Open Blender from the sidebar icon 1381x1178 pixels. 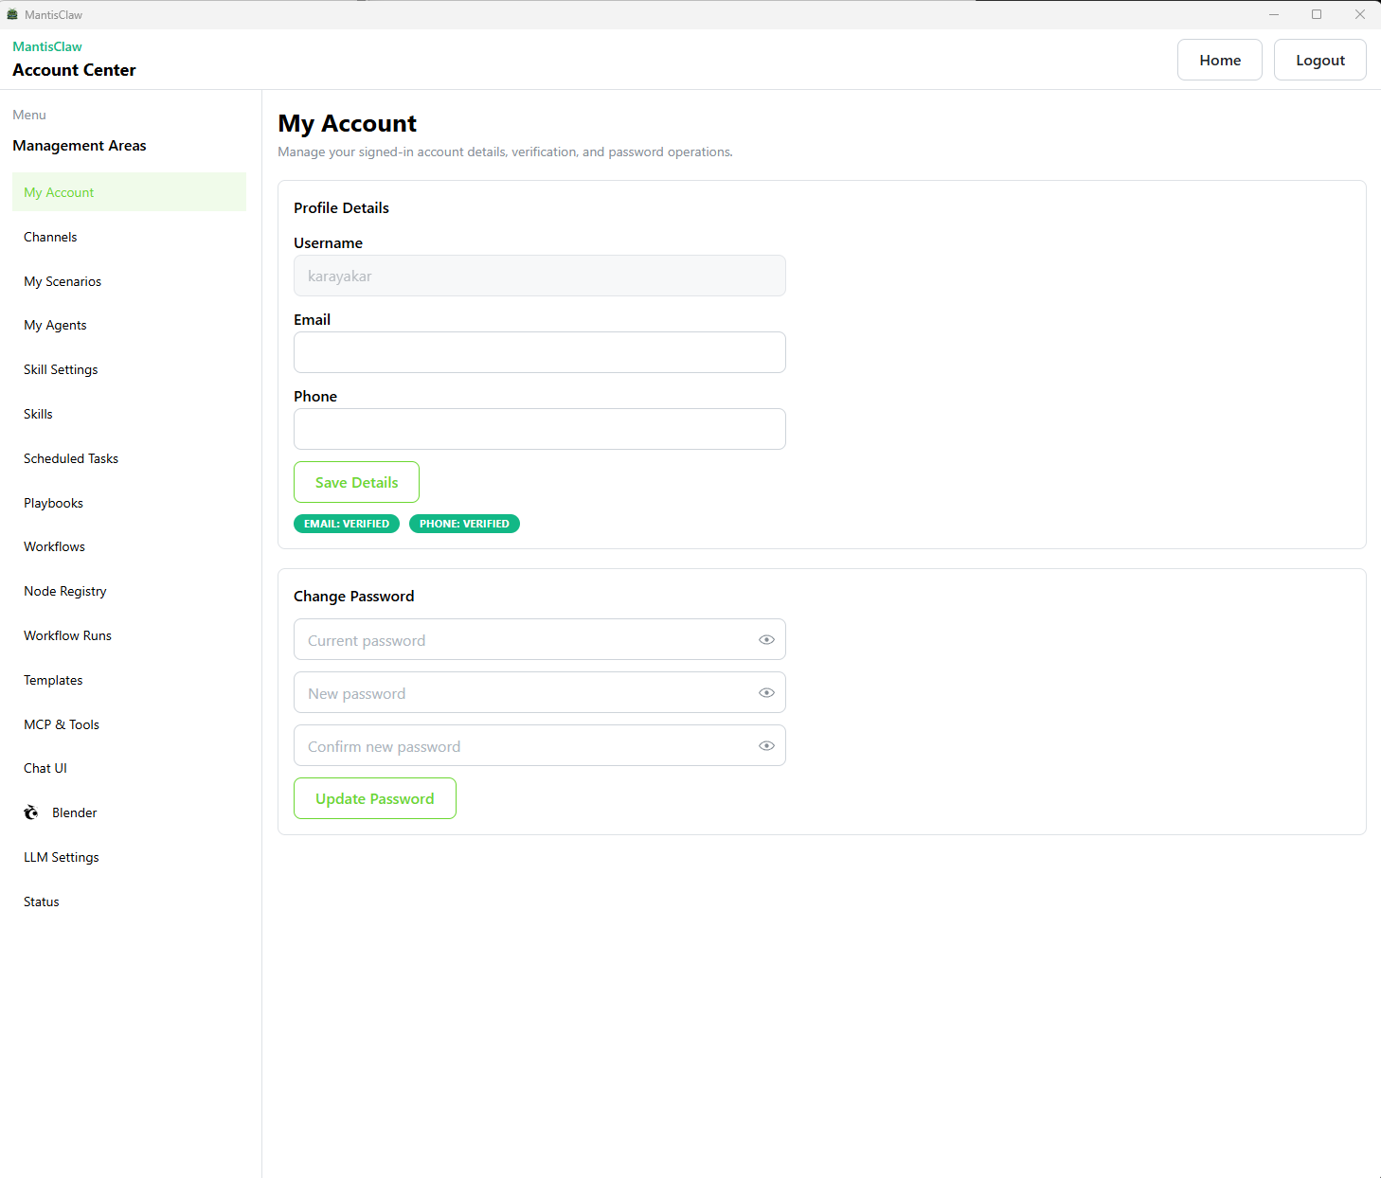tap(31, 812)
